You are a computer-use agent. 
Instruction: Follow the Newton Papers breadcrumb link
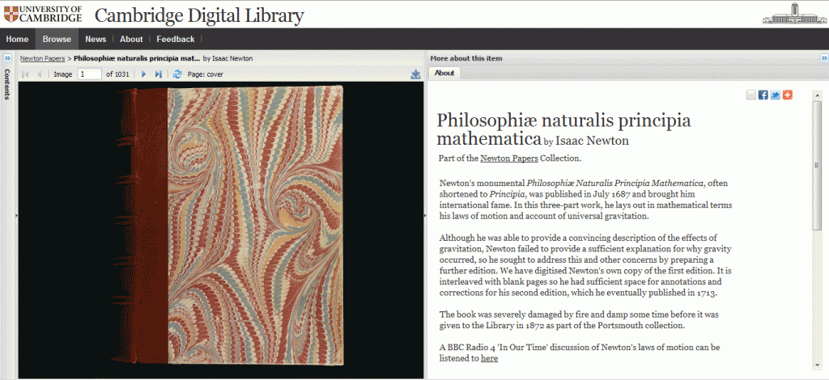[x=42, y=58]
